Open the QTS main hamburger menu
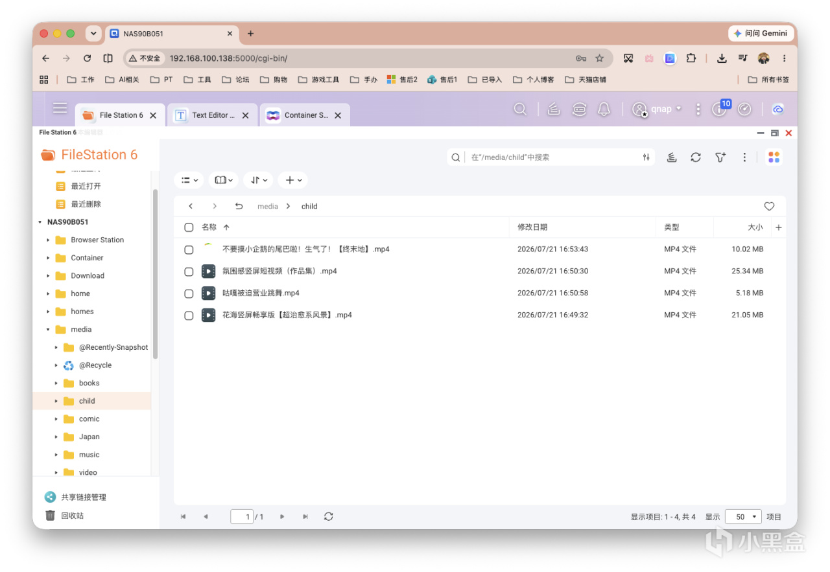The image size is (830, 572). point(60,108)
